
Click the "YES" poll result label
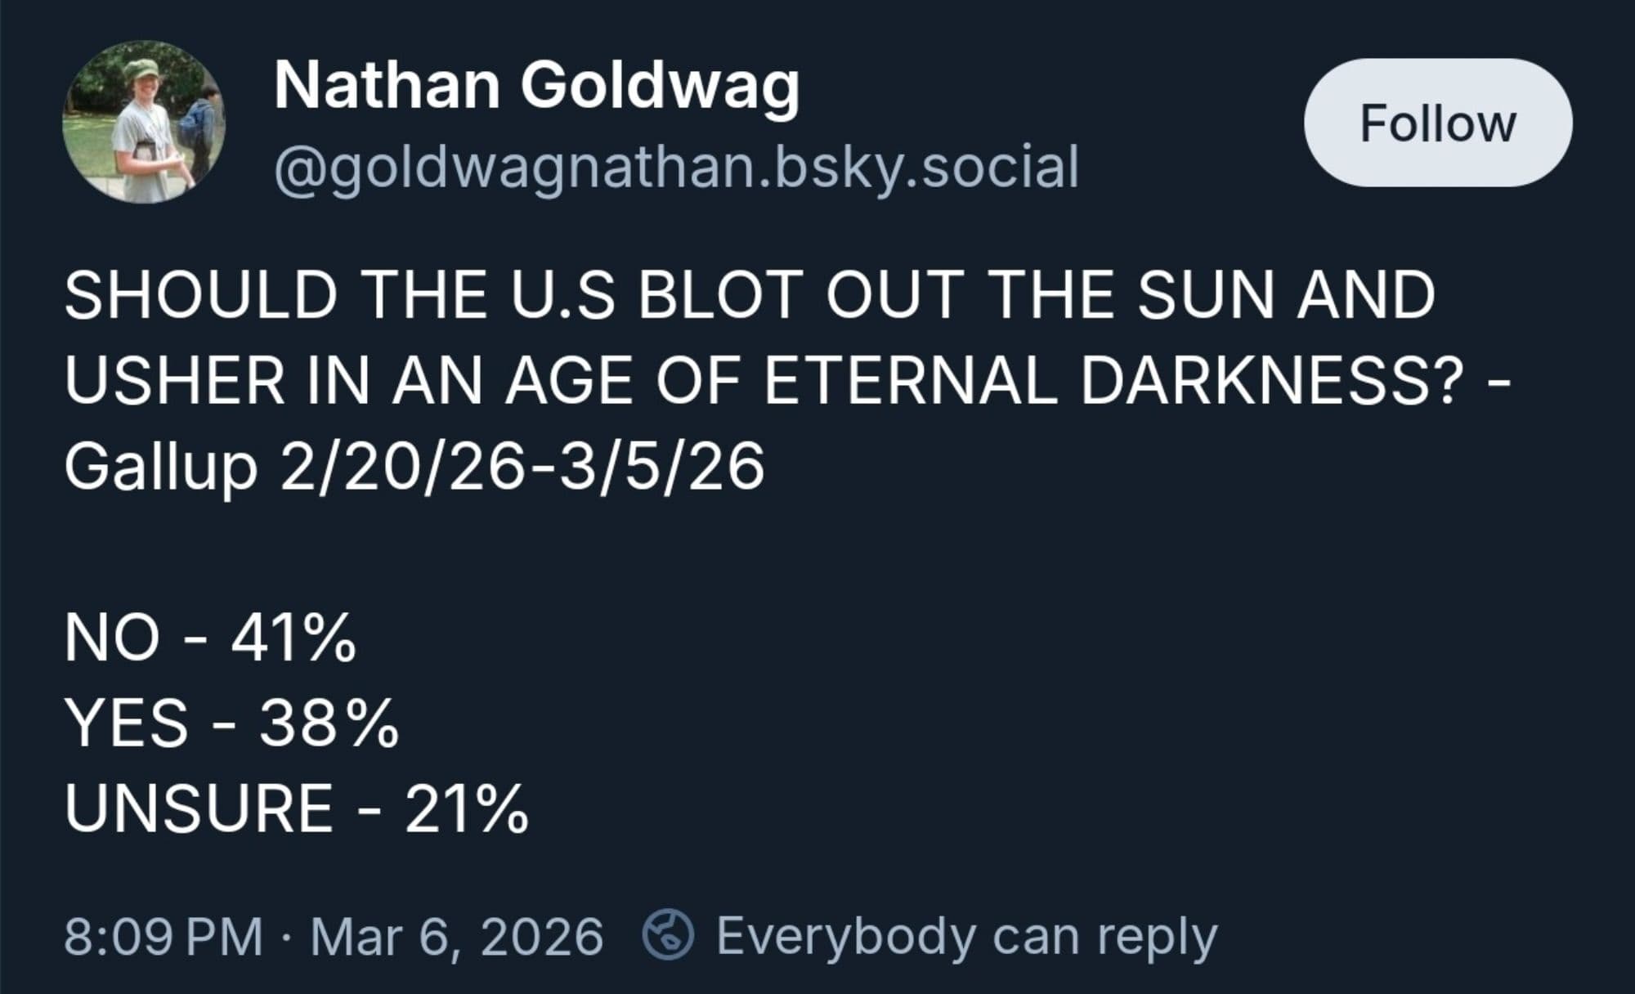(127, 723)
